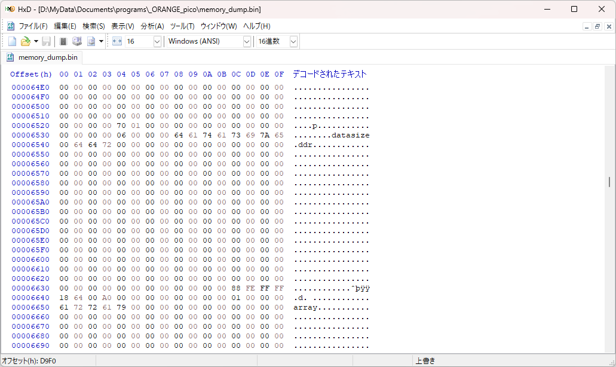
Task: Click the vertical scrollbar thumb
Action: [x=610, y=182]
